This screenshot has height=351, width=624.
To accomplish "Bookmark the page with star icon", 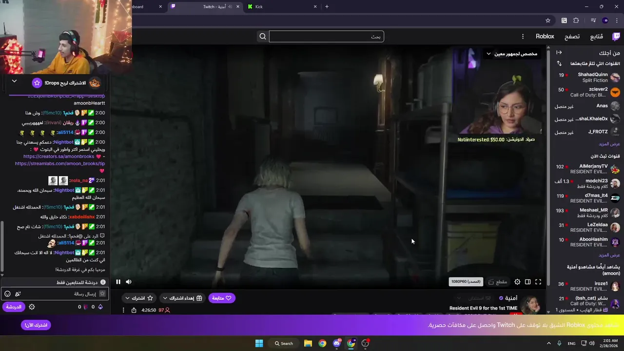I will coord(548,20).
